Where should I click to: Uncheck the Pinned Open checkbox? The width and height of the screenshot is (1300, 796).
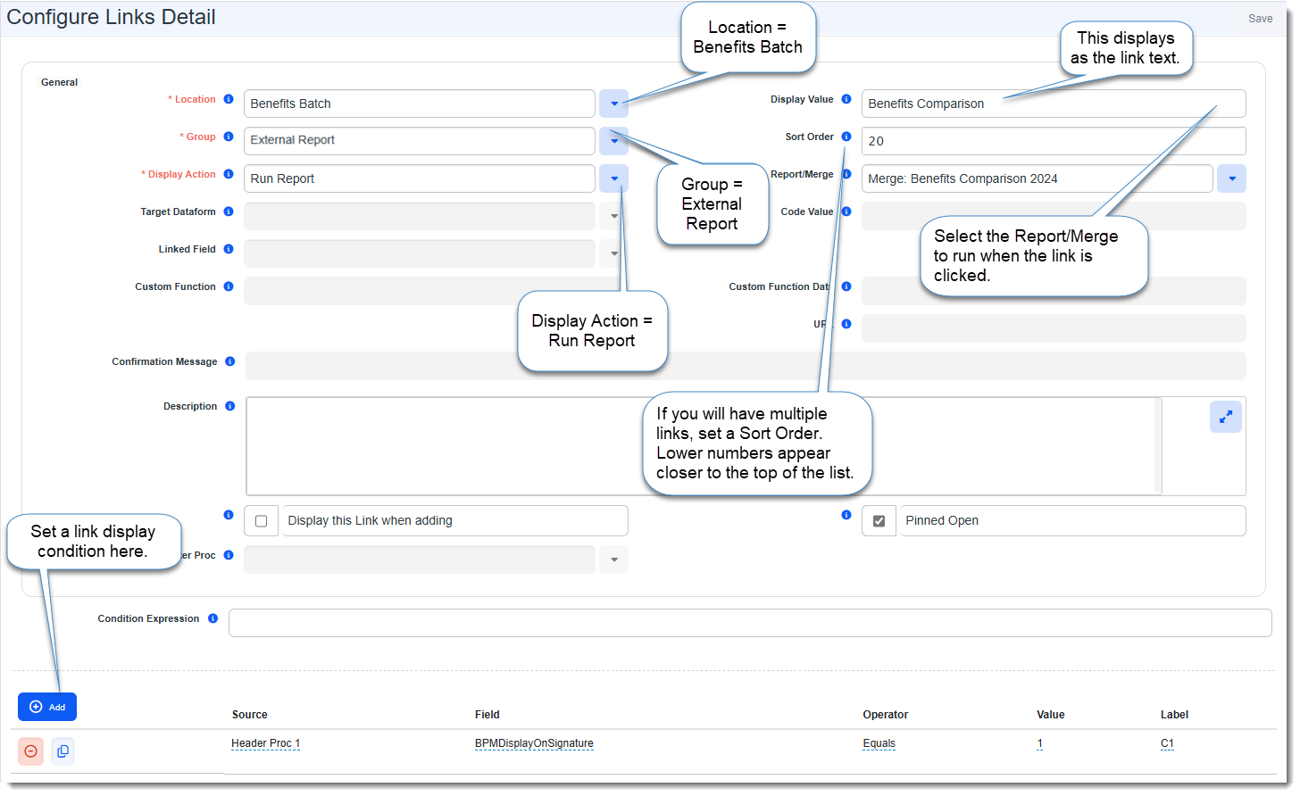pos(879,521)
